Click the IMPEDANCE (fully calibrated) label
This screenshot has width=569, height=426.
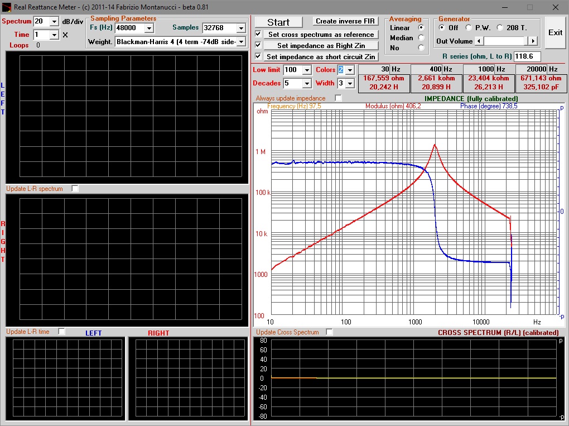point(471,98)
